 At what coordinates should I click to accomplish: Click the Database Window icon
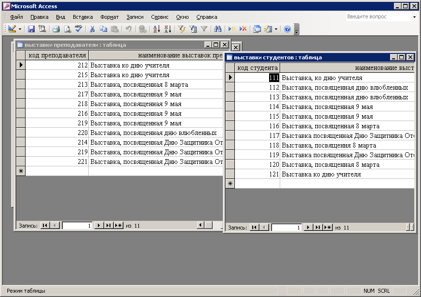click(257, 29)
